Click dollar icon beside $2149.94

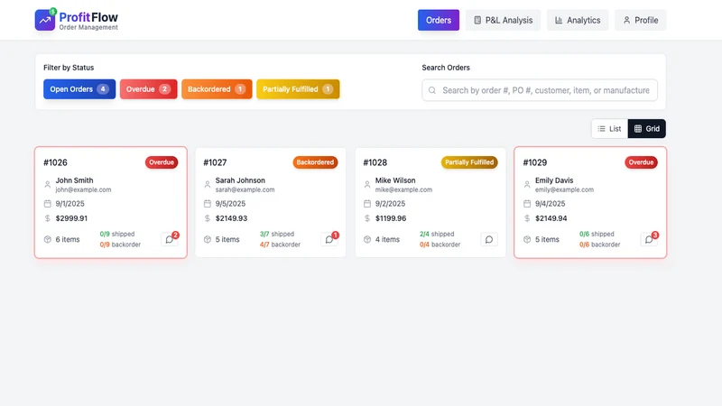[x=527, y=218]
